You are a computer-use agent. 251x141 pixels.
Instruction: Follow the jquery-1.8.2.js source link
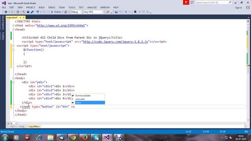pos(115,42)
